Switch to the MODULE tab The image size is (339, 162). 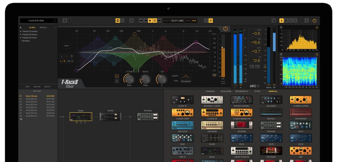(43, 28)
